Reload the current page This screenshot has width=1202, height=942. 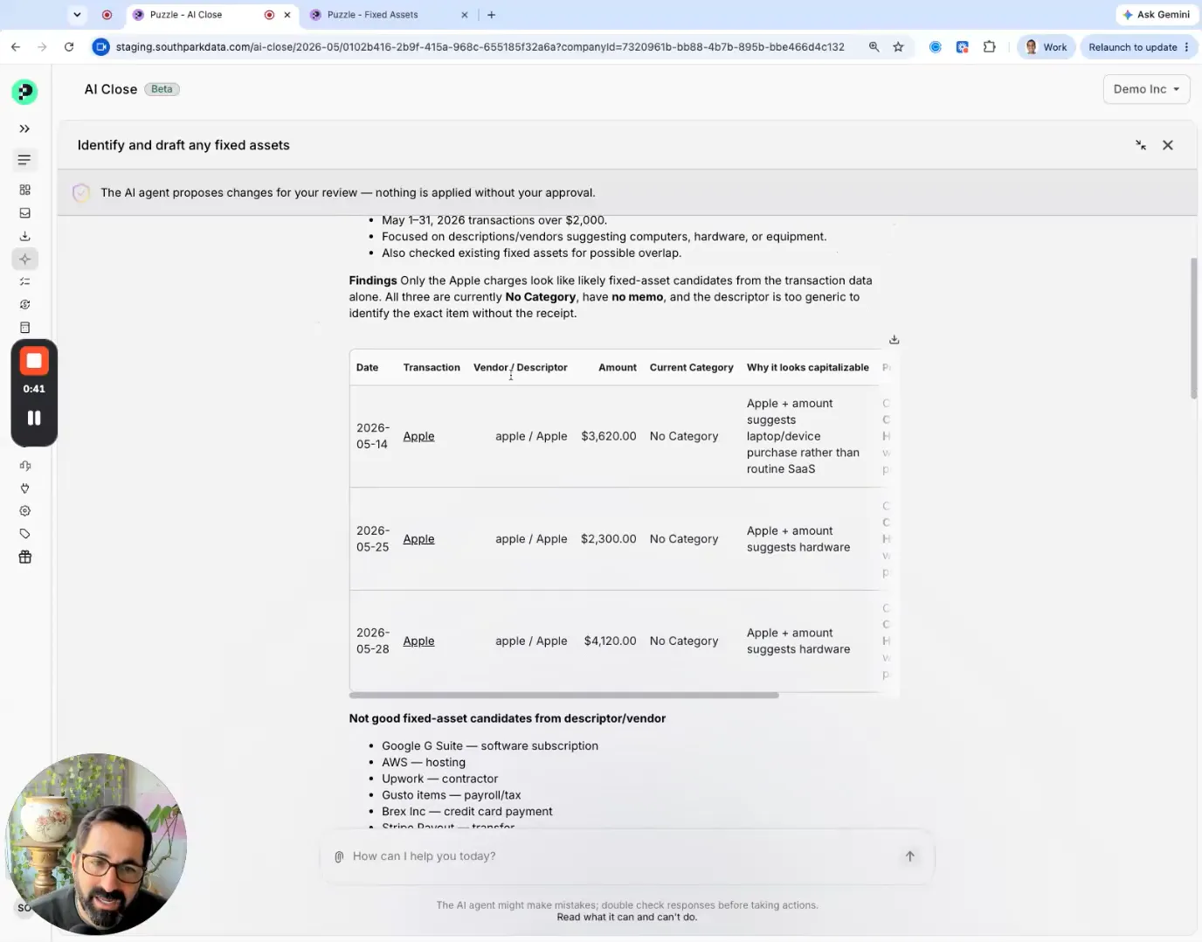coord(69,47)
